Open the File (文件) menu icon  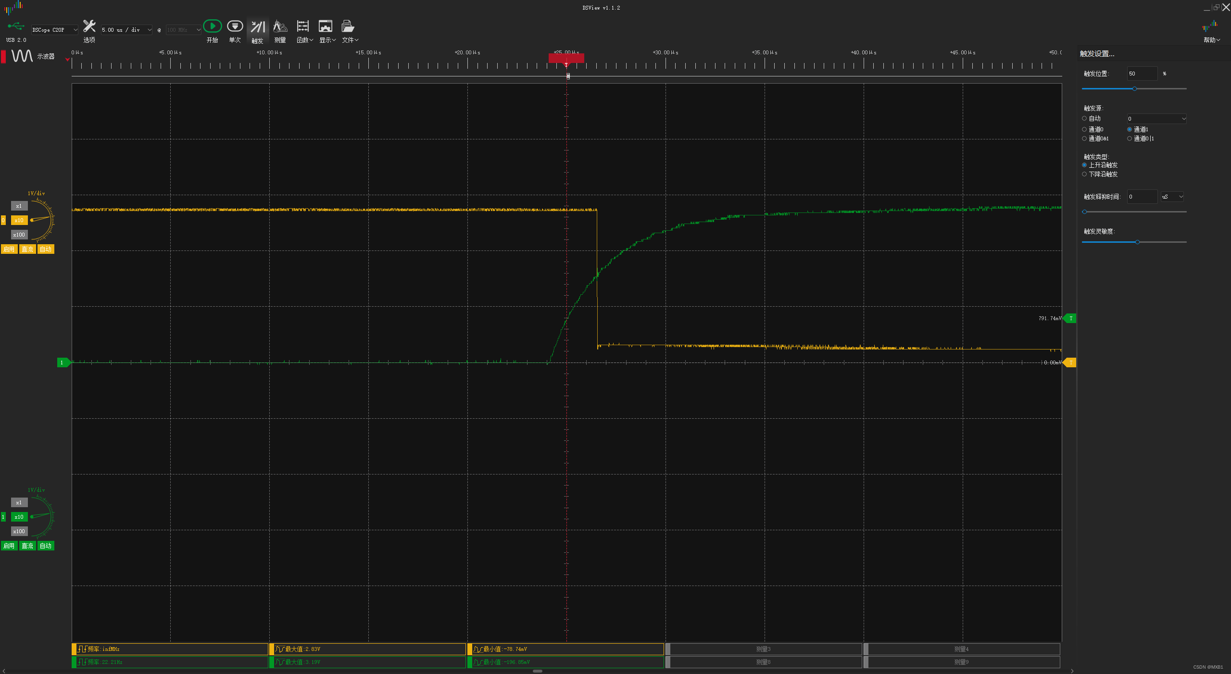coord(348,26)
